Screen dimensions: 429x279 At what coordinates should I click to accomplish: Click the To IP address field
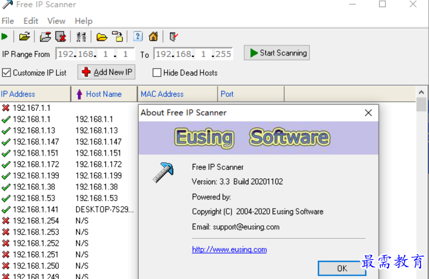click(193, 54)
